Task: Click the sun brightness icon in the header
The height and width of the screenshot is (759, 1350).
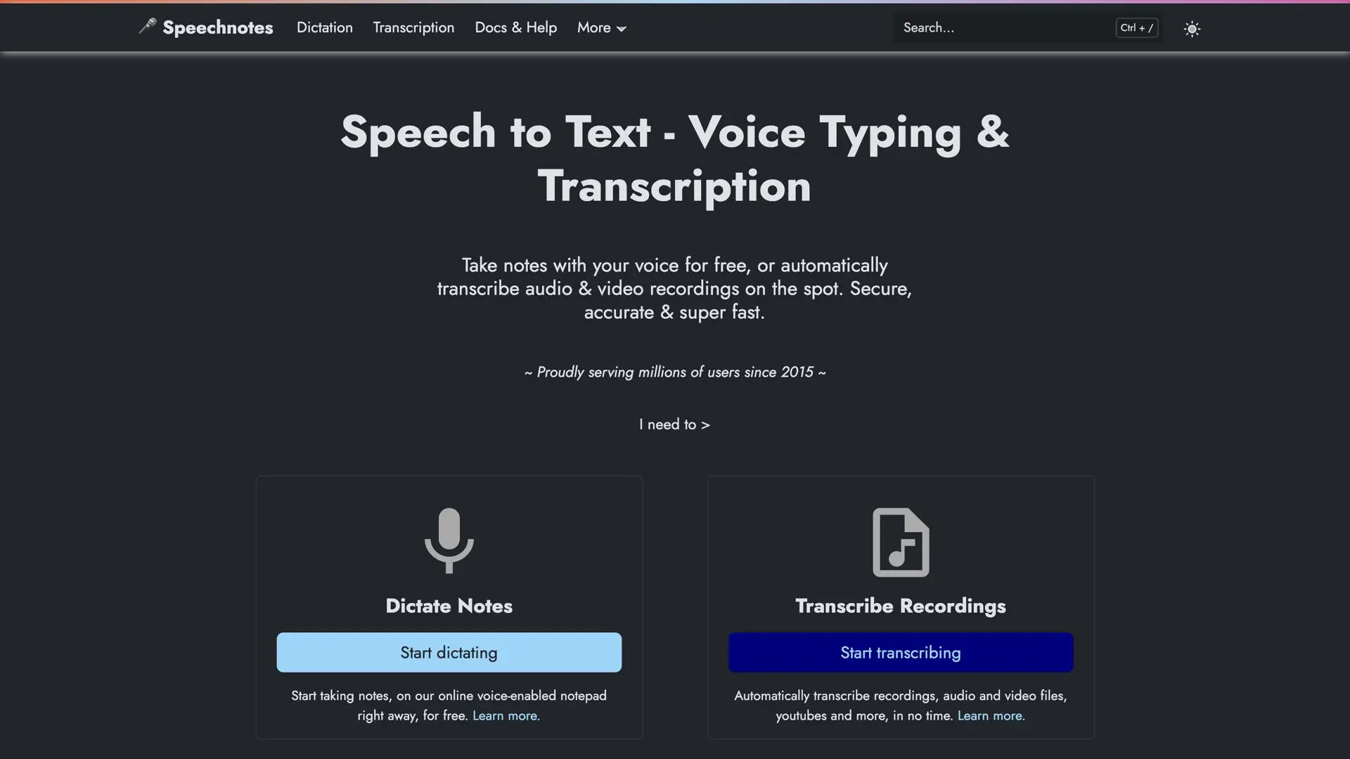Action: (1191, 28)
